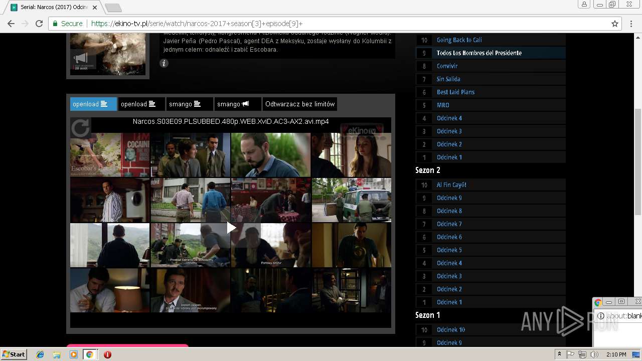The width and height of the screenshot is (642, 361).
Task: Click the refresh icon on the video player
Action: (80, 128)
